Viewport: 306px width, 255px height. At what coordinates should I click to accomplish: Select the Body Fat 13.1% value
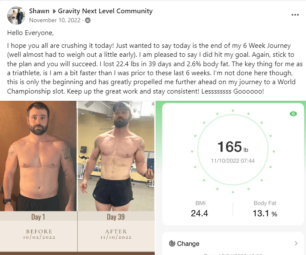click(x=265, y=213)
